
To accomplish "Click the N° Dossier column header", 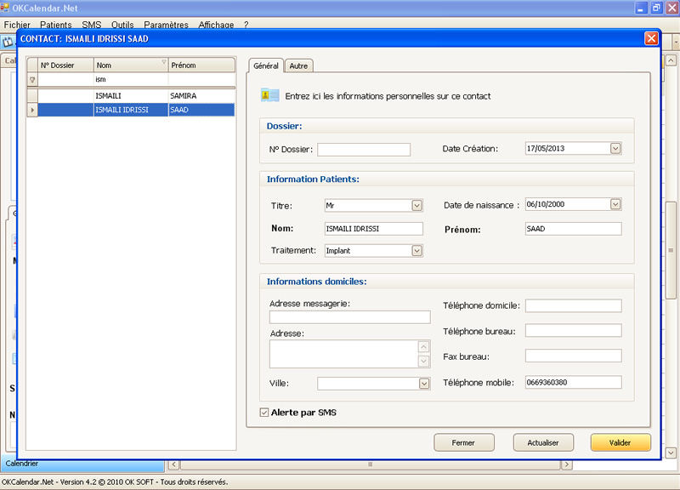I will 65,66.
